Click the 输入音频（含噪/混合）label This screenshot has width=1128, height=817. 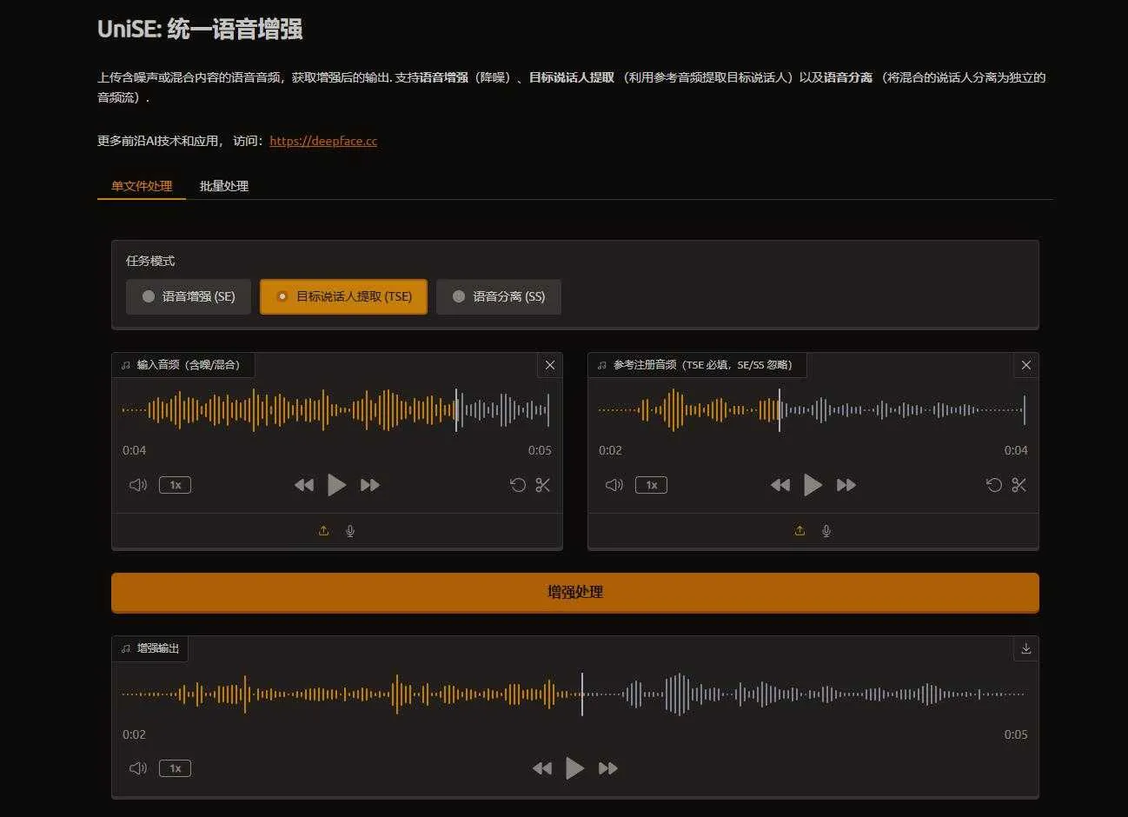[182, 365]
